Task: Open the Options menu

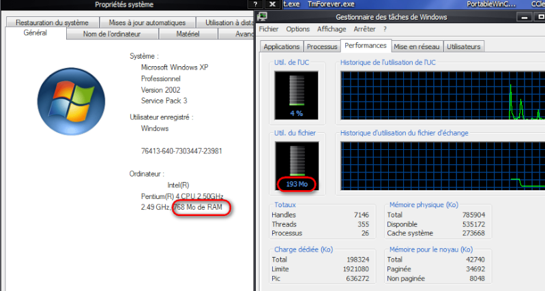Action: (x=298, y=29)
